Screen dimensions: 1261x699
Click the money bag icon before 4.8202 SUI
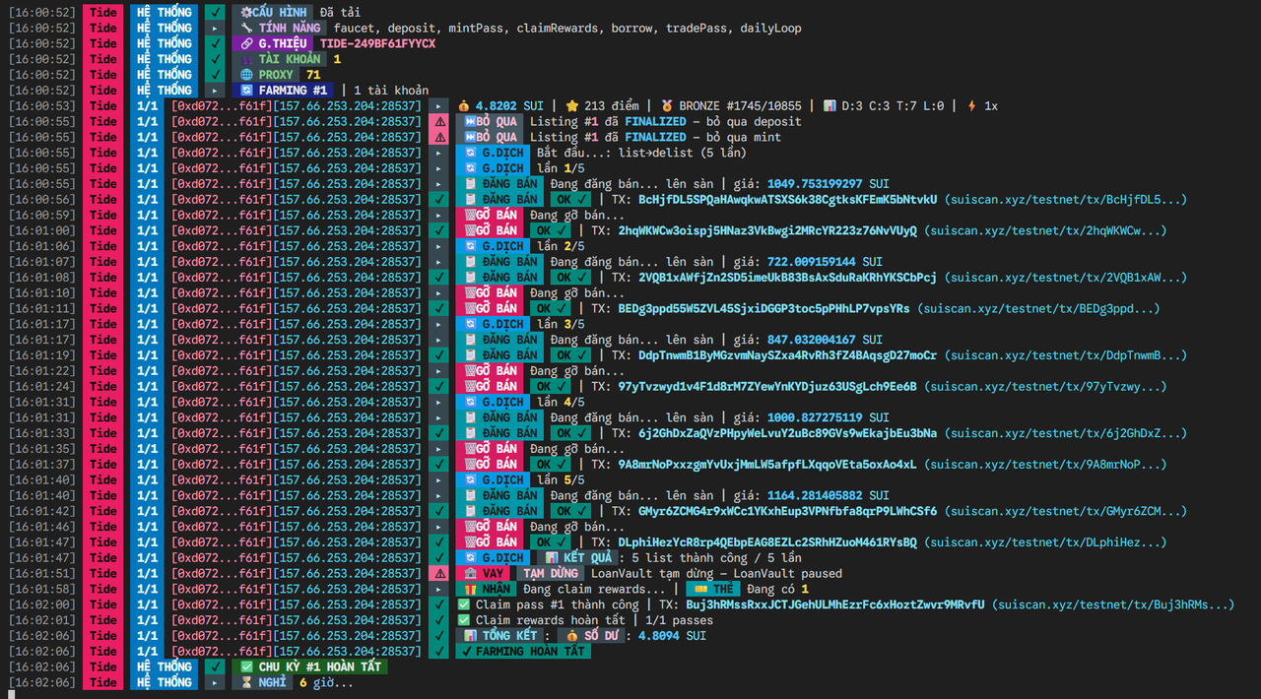click(464, 105)
